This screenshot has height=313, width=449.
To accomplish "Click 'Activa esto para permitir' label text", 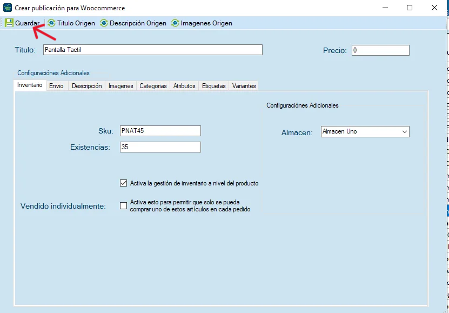I will click(x=190, y=206).
